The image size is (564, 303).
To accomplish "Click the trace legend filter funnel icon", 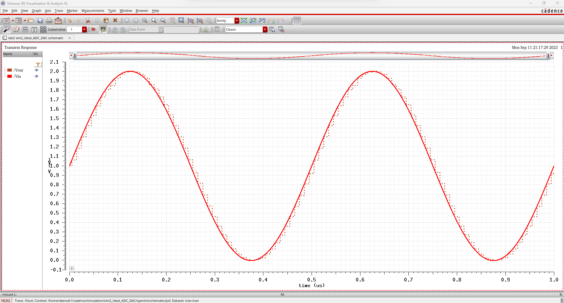I will (38, 64).
